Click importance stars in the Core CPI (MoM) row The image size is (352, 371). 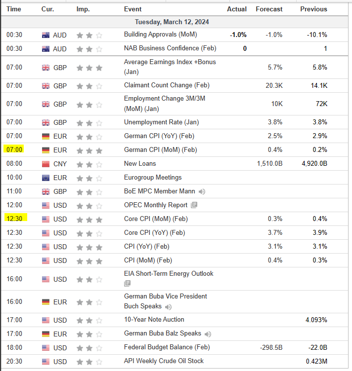pyautogui.click(x=89, y=219)
